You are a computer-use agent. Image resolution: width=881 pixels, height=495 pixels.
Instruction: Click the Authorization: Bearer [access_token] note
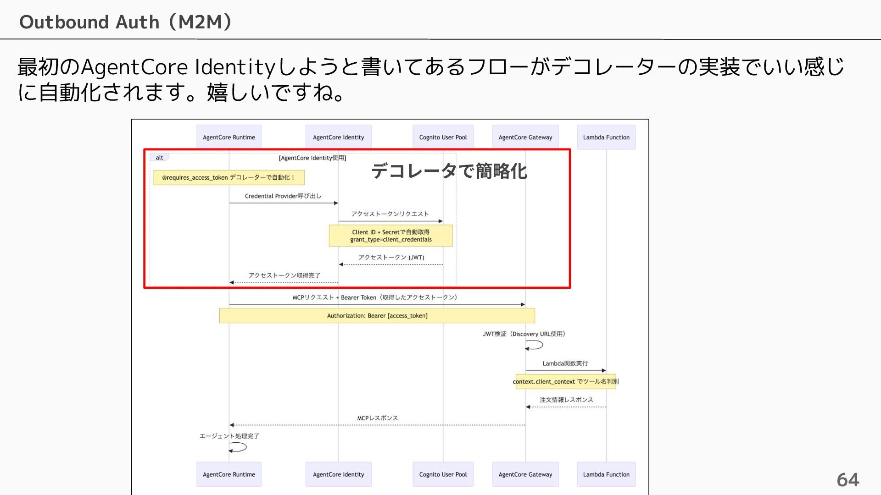coord(377,315)
